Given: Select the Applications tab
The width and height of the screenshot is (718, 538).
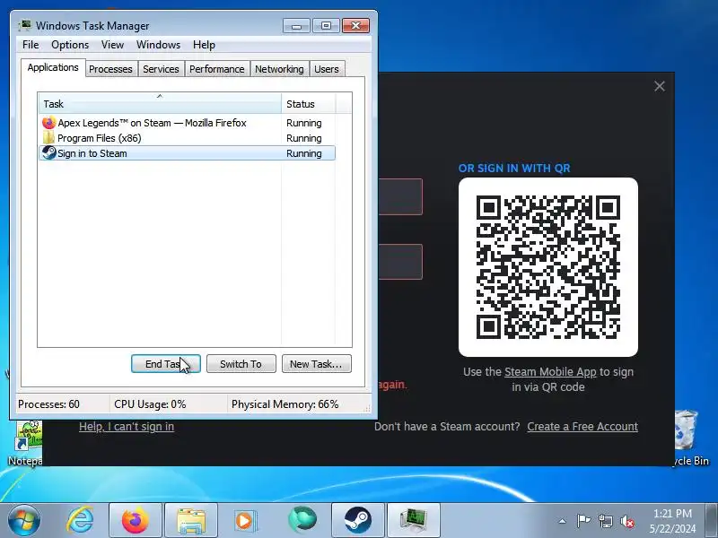Looking at the screenshot, I should (53, 68).
